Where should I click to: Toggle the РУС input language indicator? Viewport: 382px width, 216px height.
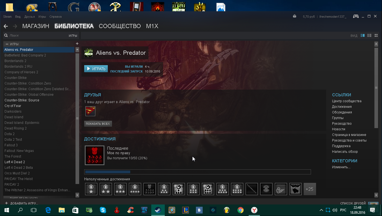(343, 210)
